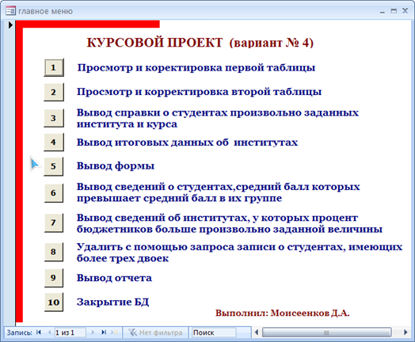Screen dimensions: 415x342
Task: Click the form icon in title bar
Action: (10, 11)
